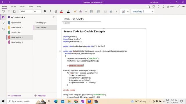Open the feed notes icon
This screenshot has height=104, width=186.
point(154,7)
